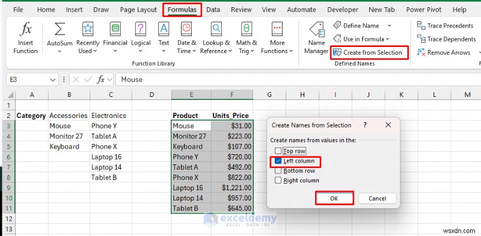Click the Electronics cell
This screenshot has height=236, width=481.
111,116
